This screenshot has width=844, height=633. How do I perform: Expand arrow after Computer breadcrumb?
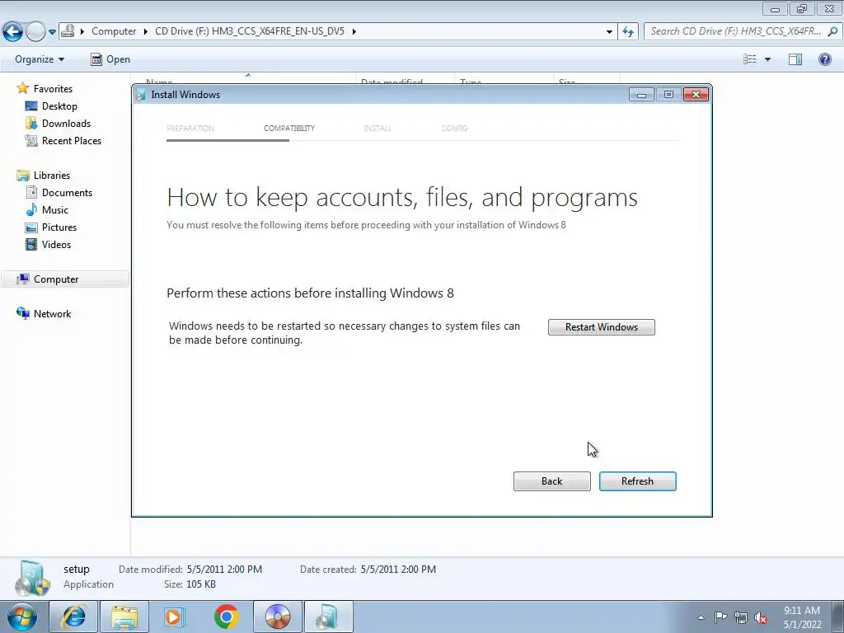pos(145,31)
